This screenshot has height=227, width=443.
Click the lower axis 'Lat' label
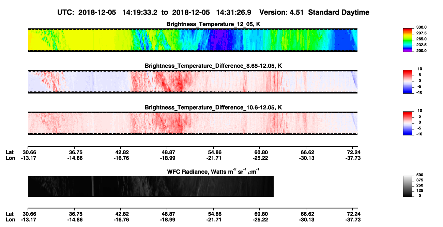(x=10, y=214)
